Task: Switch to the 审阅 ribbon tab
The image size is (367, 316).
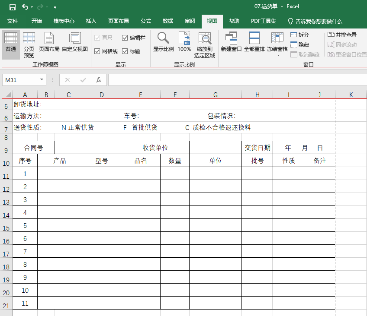Action: [x=190, y=21]
